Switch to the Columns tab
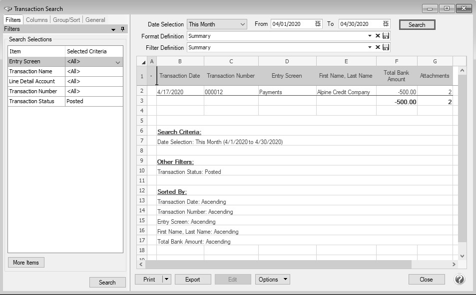 point(36,20)
